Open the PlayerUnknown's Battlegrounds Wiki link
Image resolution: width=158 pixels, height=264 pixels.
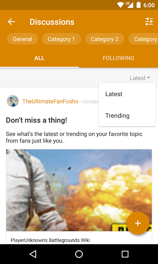[x=50, y=240]
